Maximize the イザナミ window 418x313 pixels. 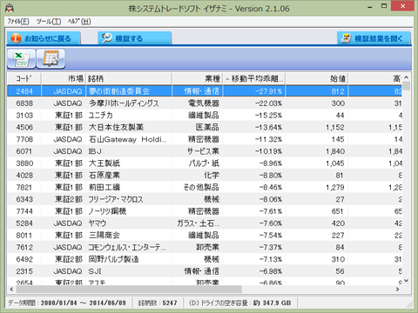pos(384,6)
